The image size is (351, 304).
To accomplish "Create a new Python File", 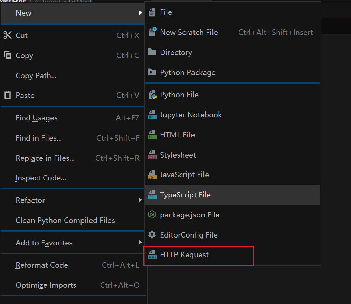I will coord(233,95).
